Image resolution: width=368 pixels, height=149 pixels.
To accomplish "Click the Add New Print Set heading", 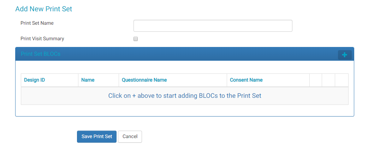I will (44, 9).
